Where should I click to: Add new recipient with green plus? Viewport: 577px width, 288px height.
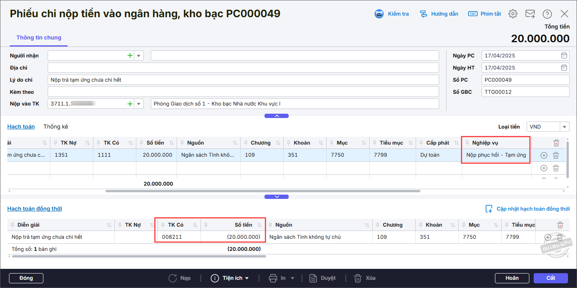[x=130, y=55]
